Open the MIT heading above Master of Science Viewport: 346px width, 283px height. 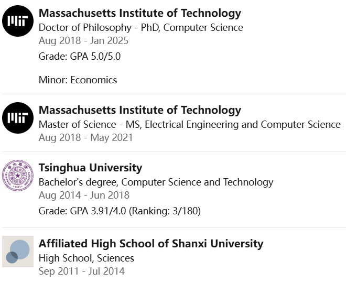coord(140,110)
